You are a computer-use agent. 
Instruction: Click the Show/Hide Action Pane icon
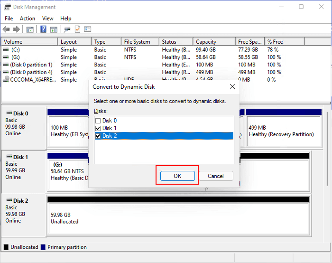click(x=54, y=29)
